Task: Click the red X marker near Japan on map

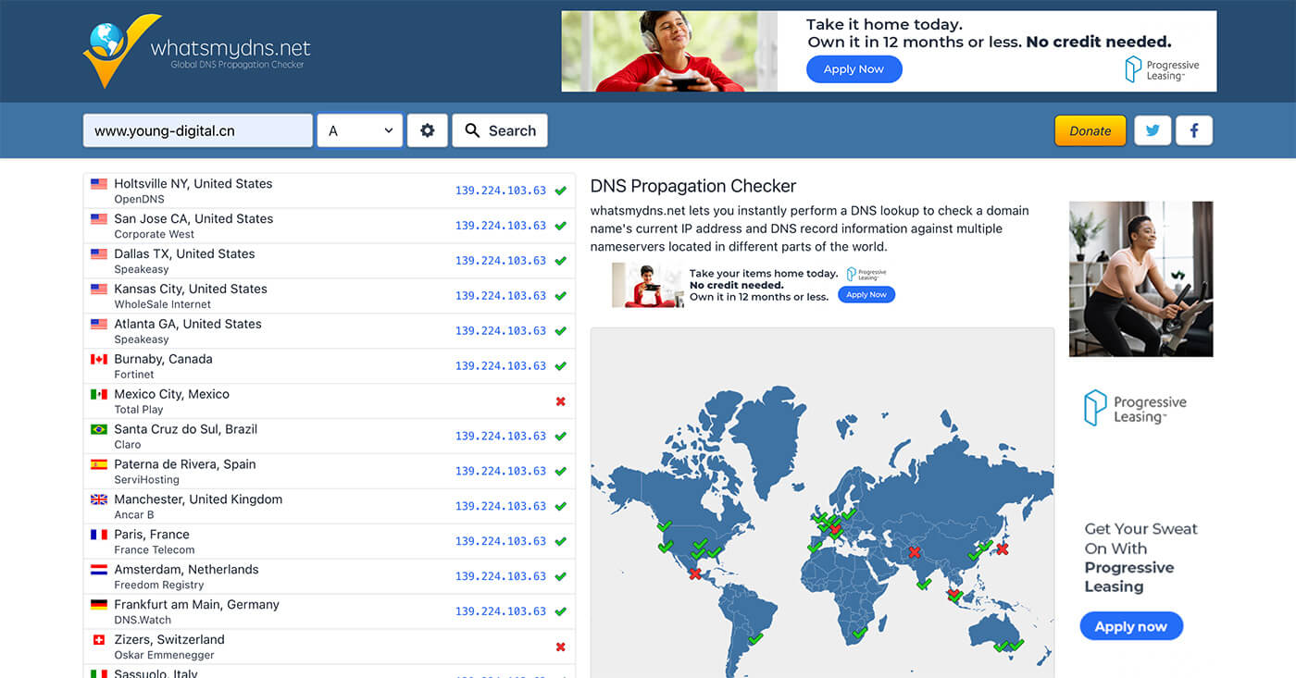Action: pyautogui.click(x=1002, y=549)
